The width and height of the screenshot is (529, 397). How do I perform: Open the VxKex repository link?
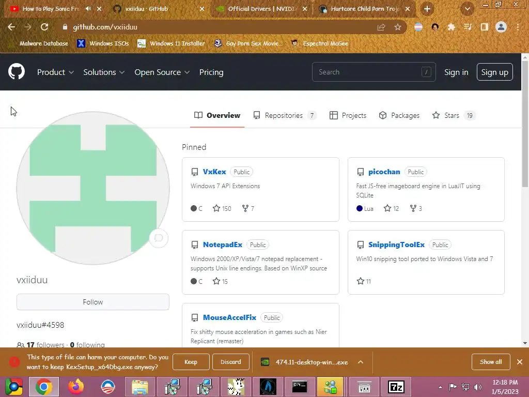(x=214, y=172)
